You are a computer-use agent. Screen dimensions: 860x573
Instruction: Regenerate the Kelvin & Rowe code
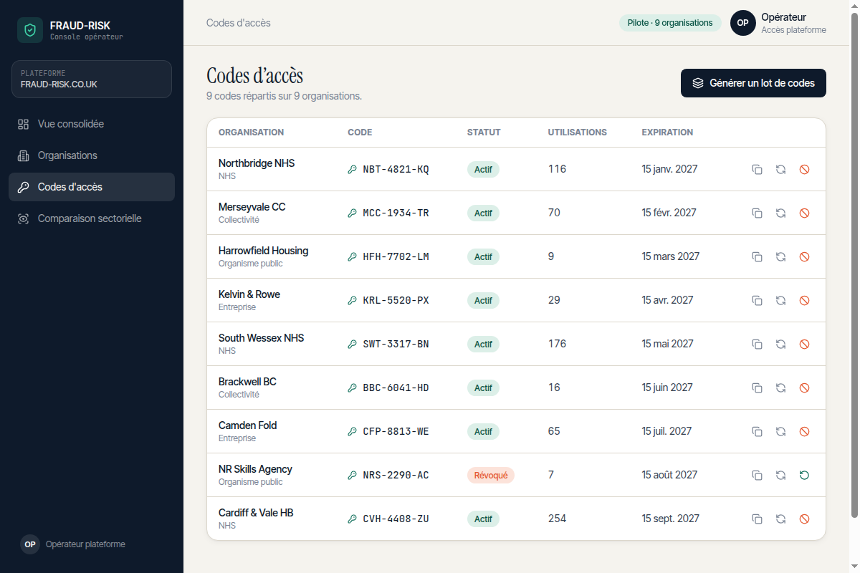(x=780, y=301)
